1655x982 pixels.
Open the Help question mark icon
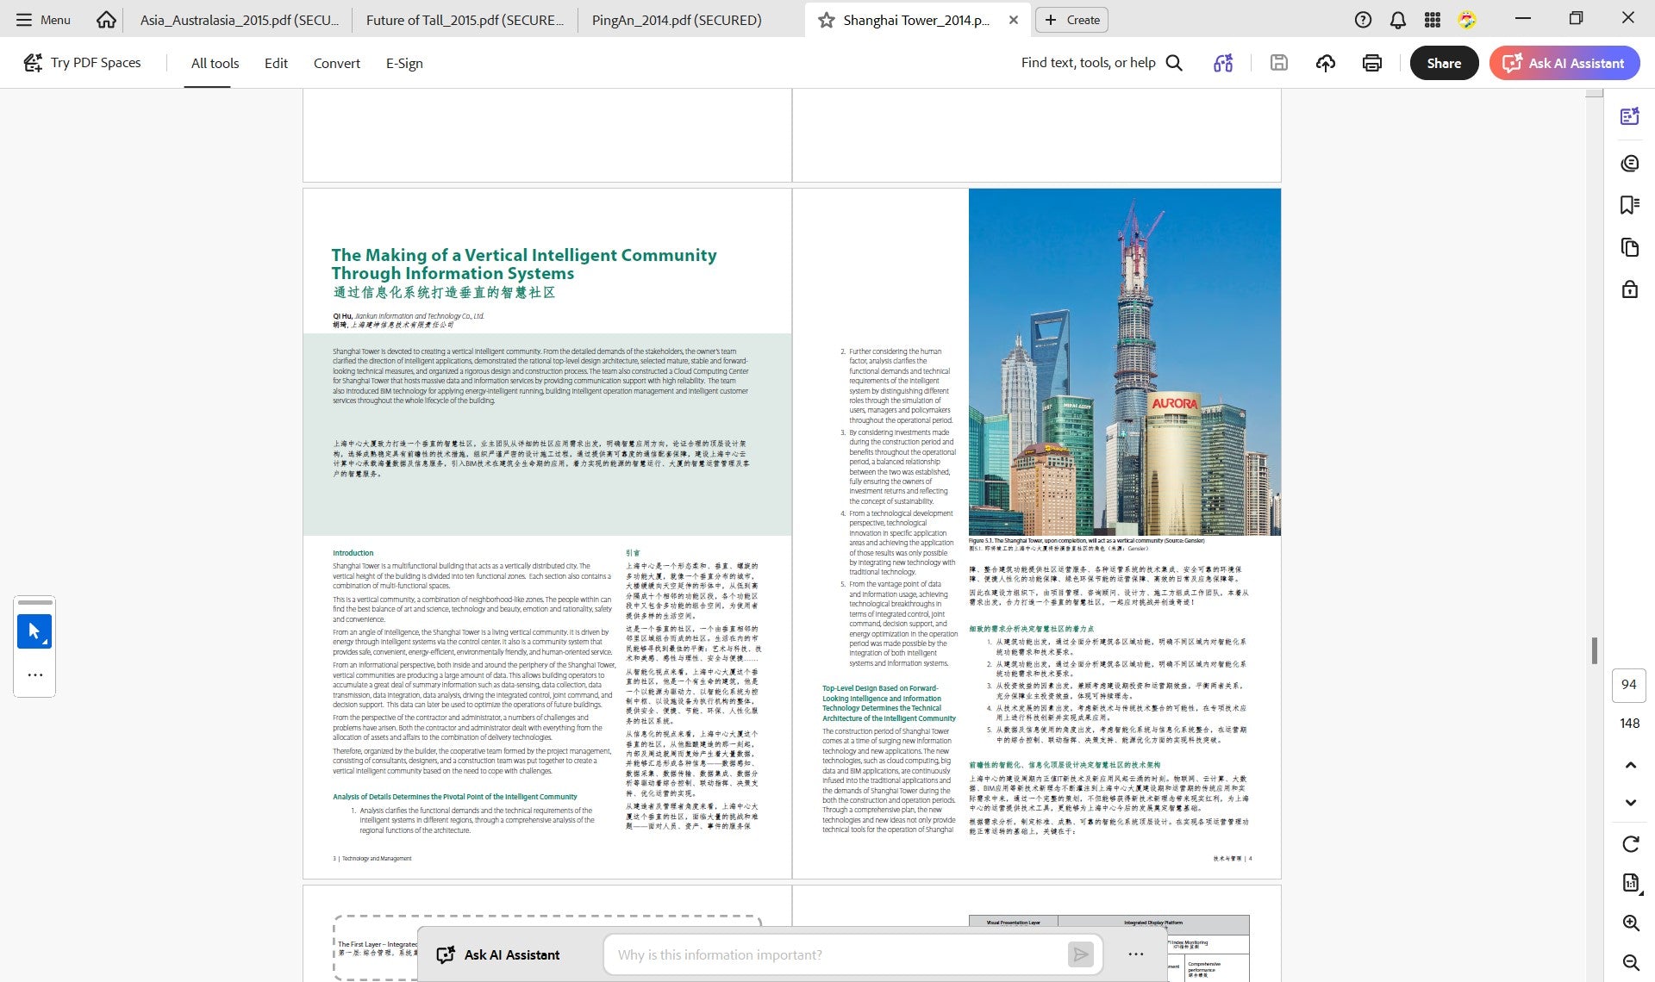(1363, 20)
